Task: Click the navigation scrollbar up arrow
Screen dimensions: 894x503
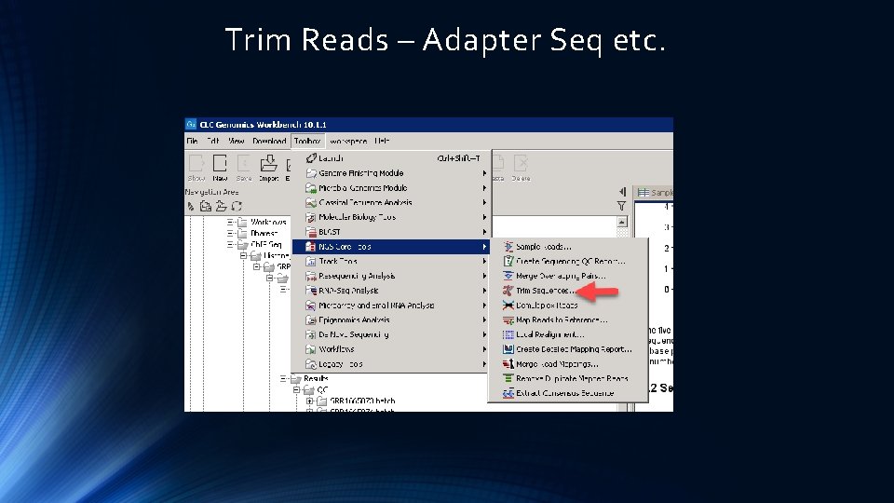Action: tap(622, 222)
